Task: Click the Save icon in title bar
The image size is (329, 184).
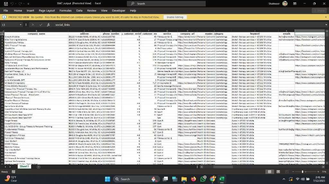Action: pyautogui.click(x=6, y=4)
